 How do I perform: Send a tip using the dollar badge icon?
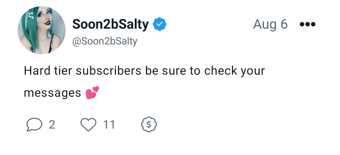click(x=149, y=125)
